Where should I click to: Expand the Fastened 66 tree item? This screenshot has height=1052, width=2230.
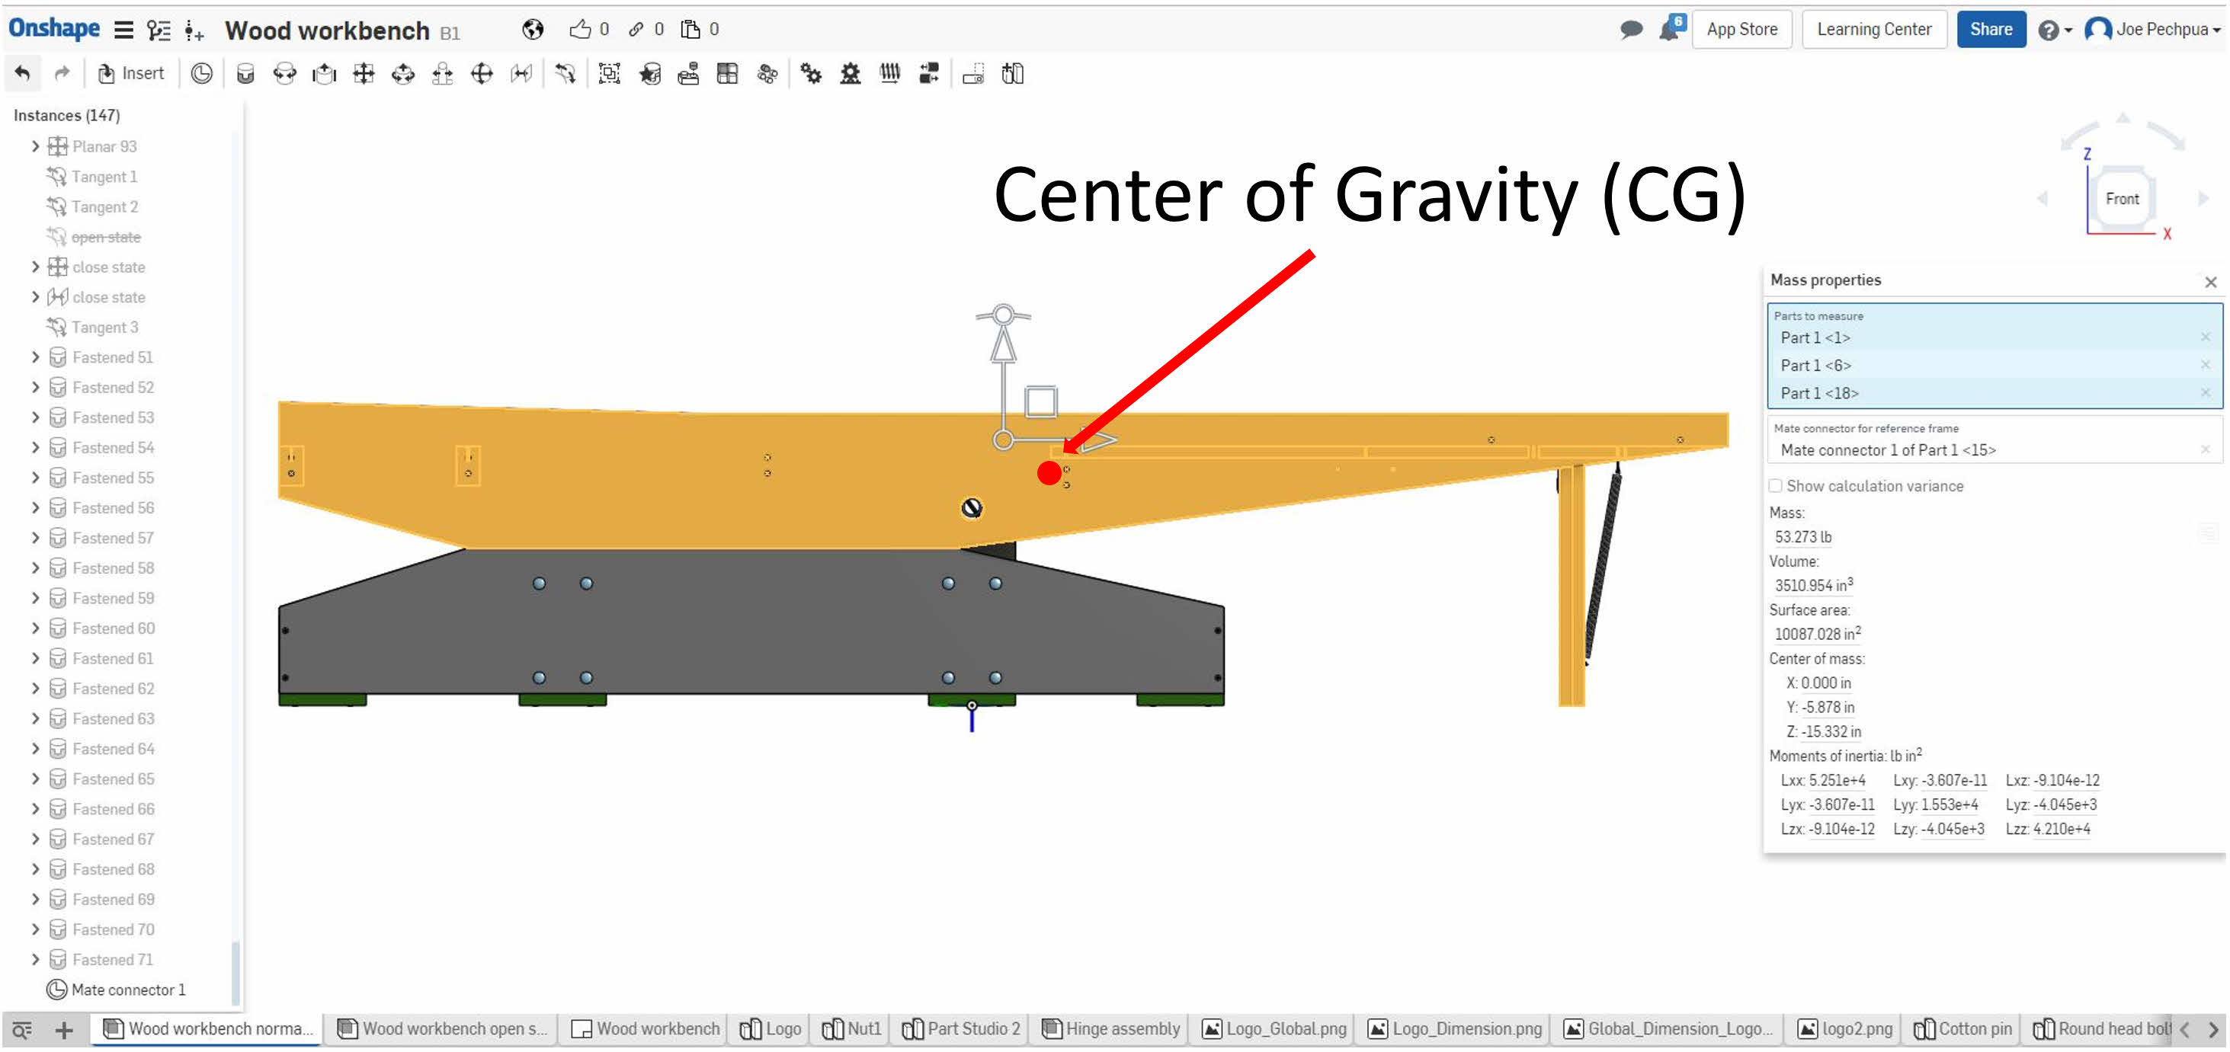click(36, 809)
